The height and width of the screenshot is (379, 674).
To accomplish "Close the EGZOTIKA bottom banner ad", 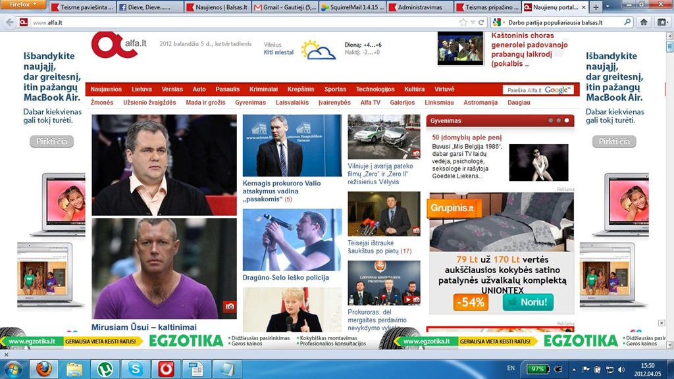I will tap(661, 322).
